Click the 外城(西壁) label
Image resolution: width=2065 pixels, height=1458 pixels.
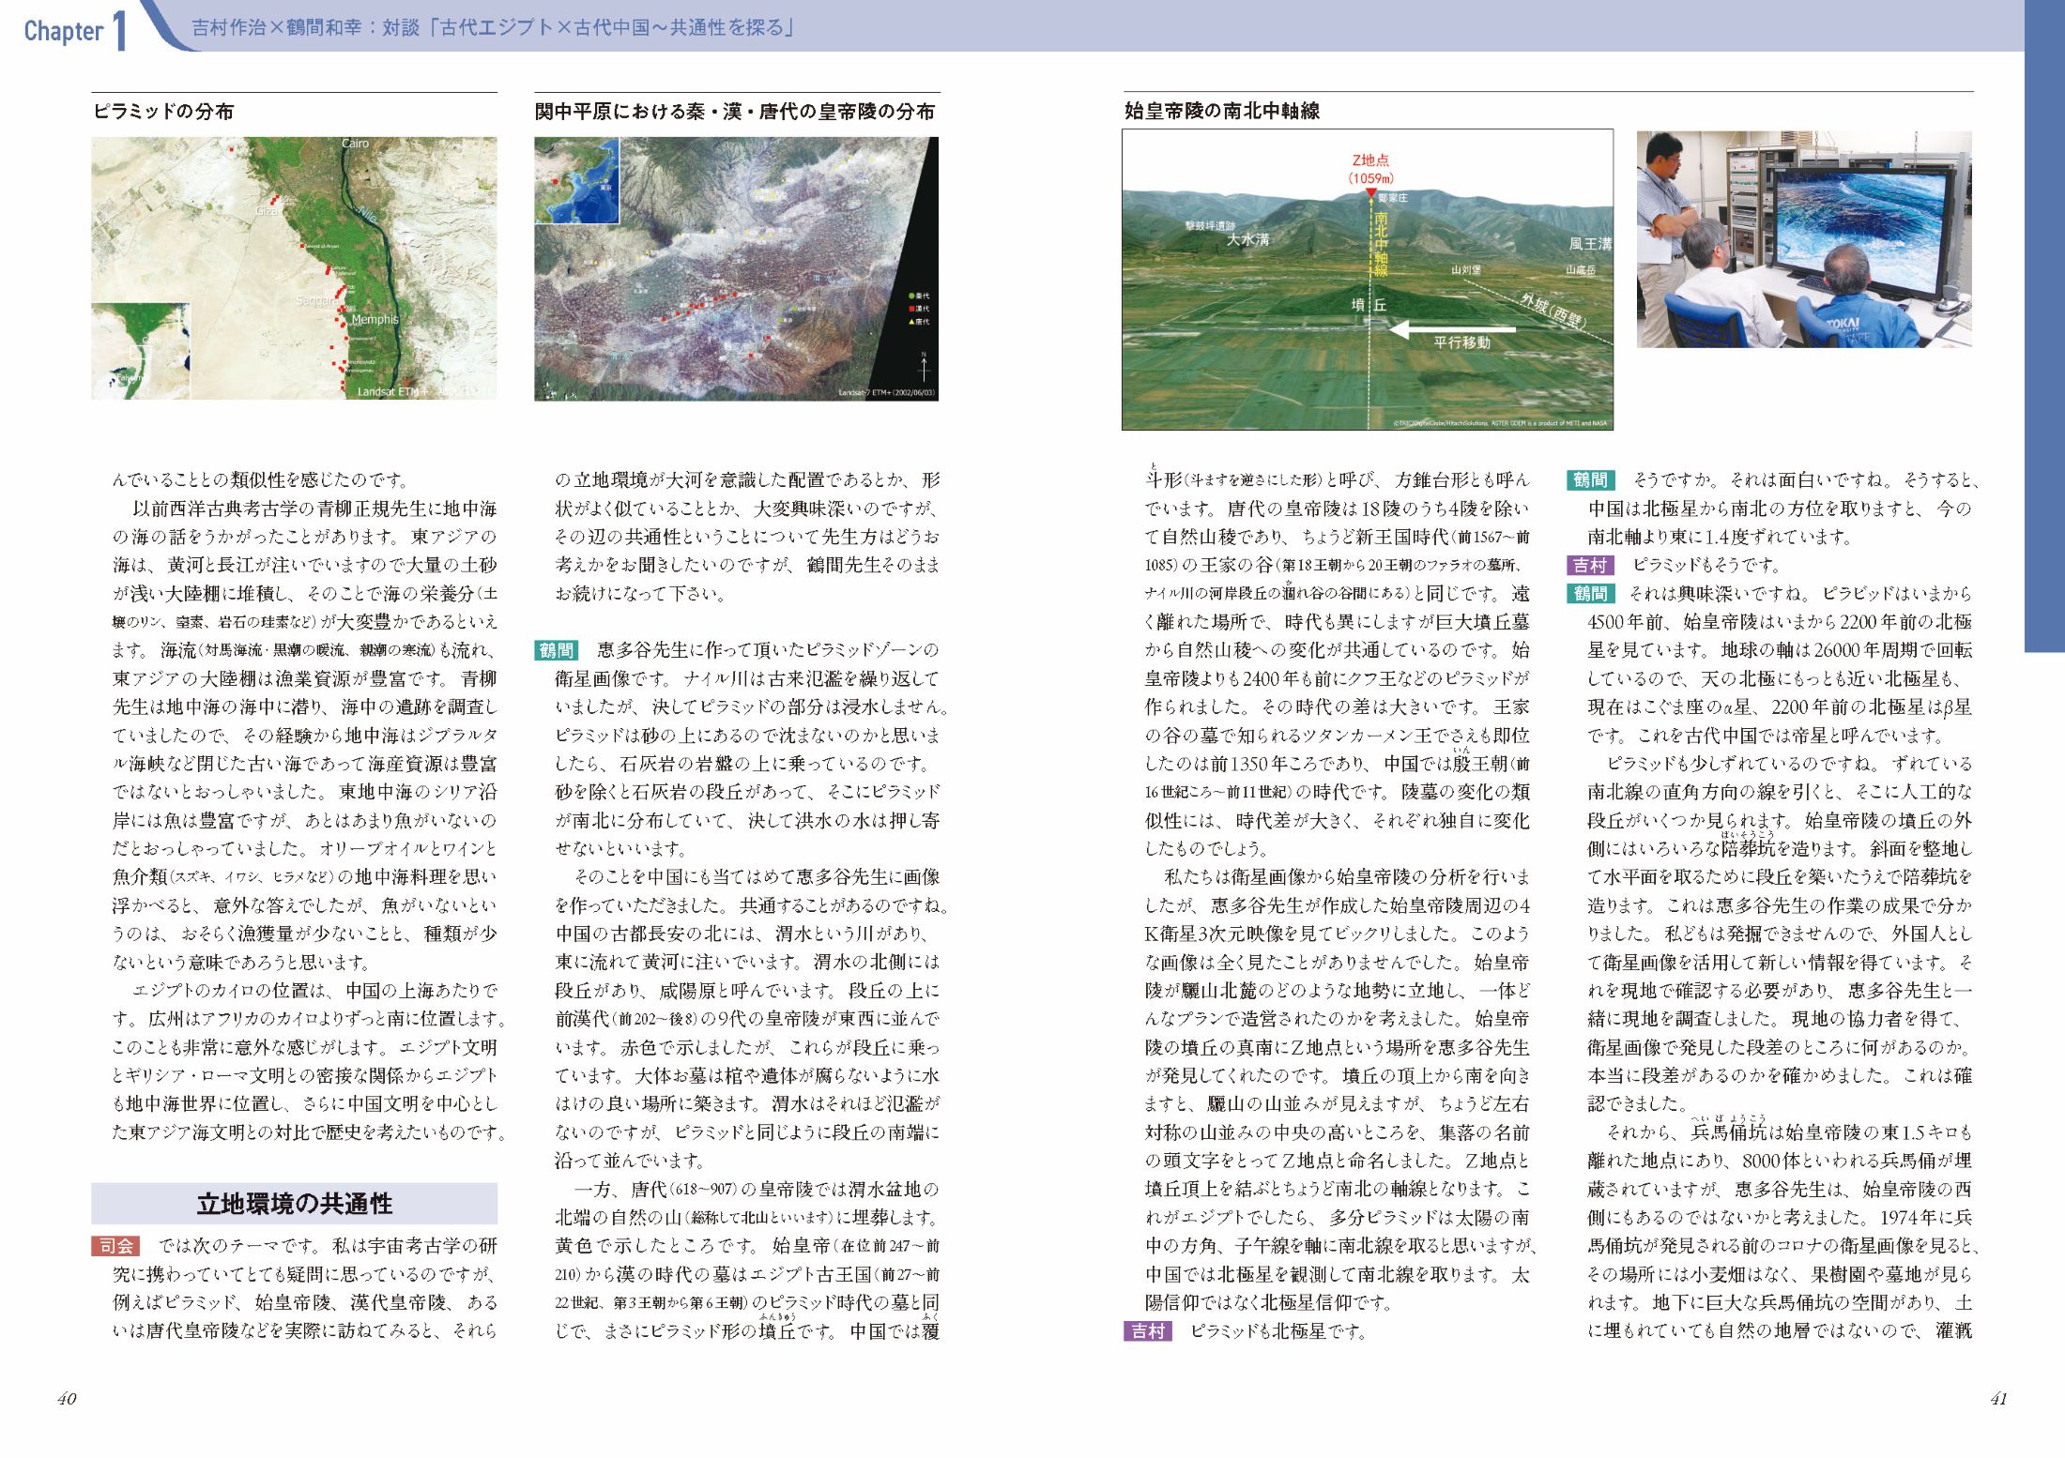coord(1553,312)
